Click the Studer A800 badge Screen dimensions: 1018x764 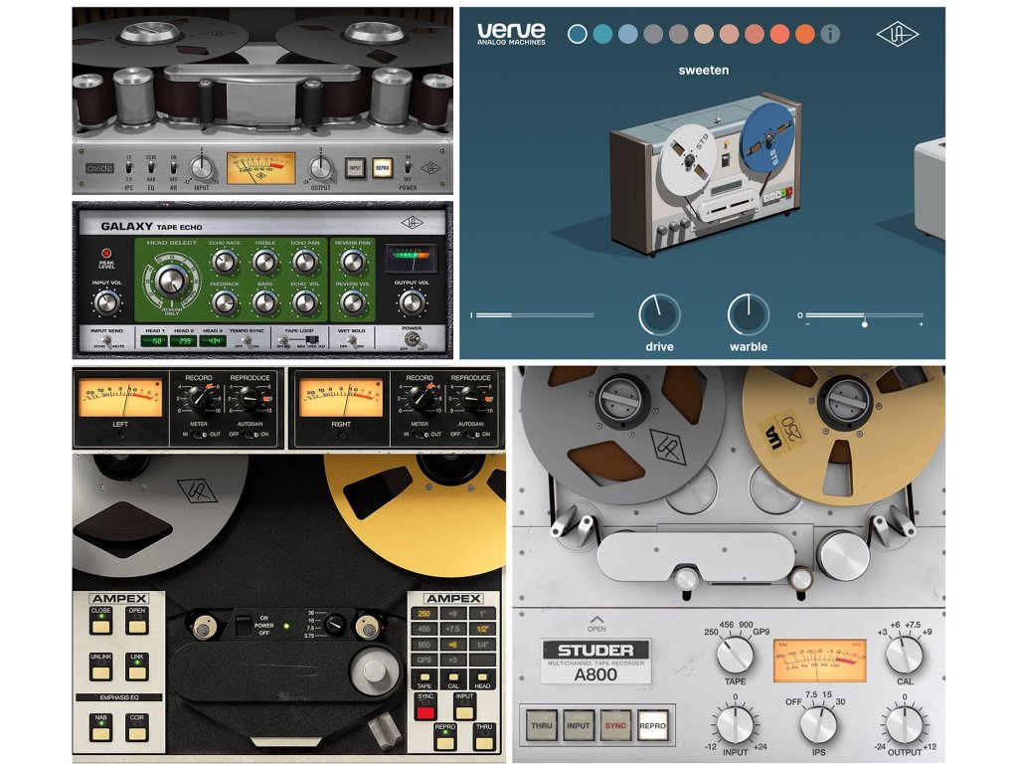coord(595,661)
